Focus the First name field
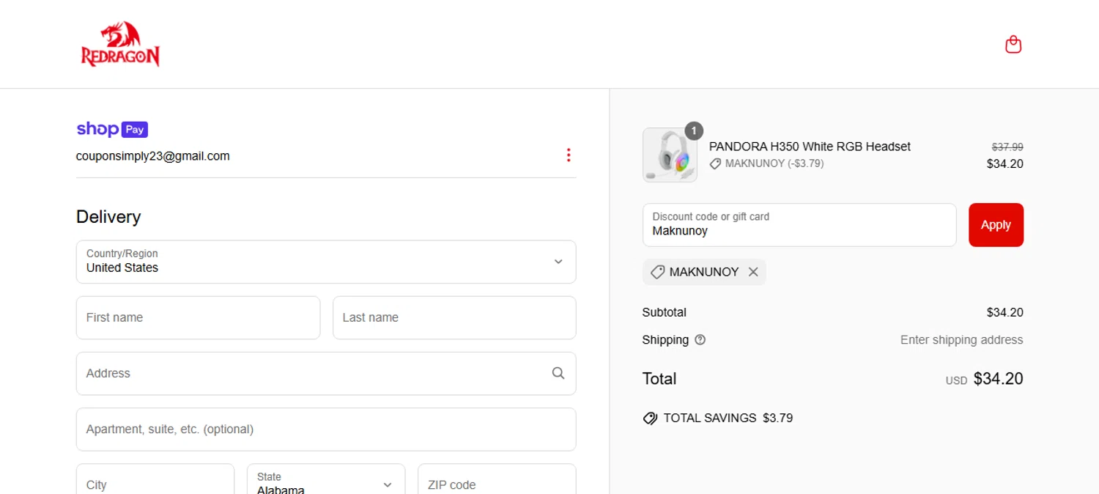 coord(198,317)
